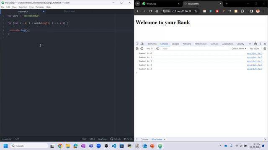Screen dimensions: 268x150
Task: Open the Network panel tab
Action: 187,44
